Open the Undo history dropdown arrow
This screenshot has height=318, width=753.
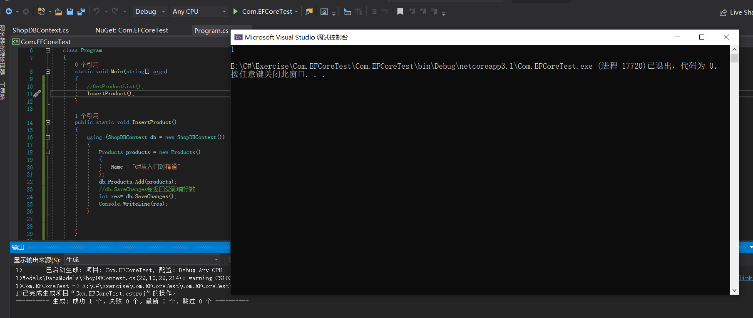pos(106,12)
